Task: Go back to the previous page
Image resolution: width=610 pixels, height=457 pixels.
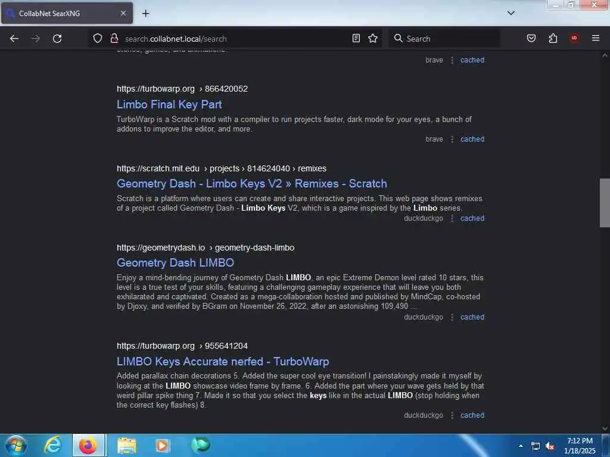Action: point(14,39)
